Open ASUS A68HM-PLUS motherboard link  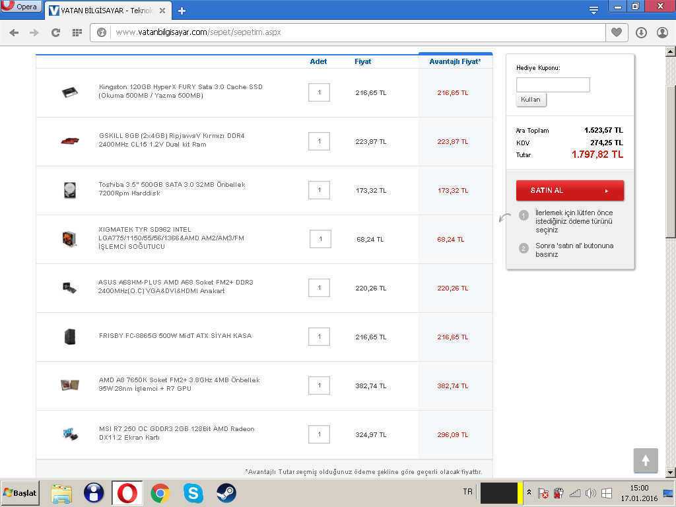point(176,287)
